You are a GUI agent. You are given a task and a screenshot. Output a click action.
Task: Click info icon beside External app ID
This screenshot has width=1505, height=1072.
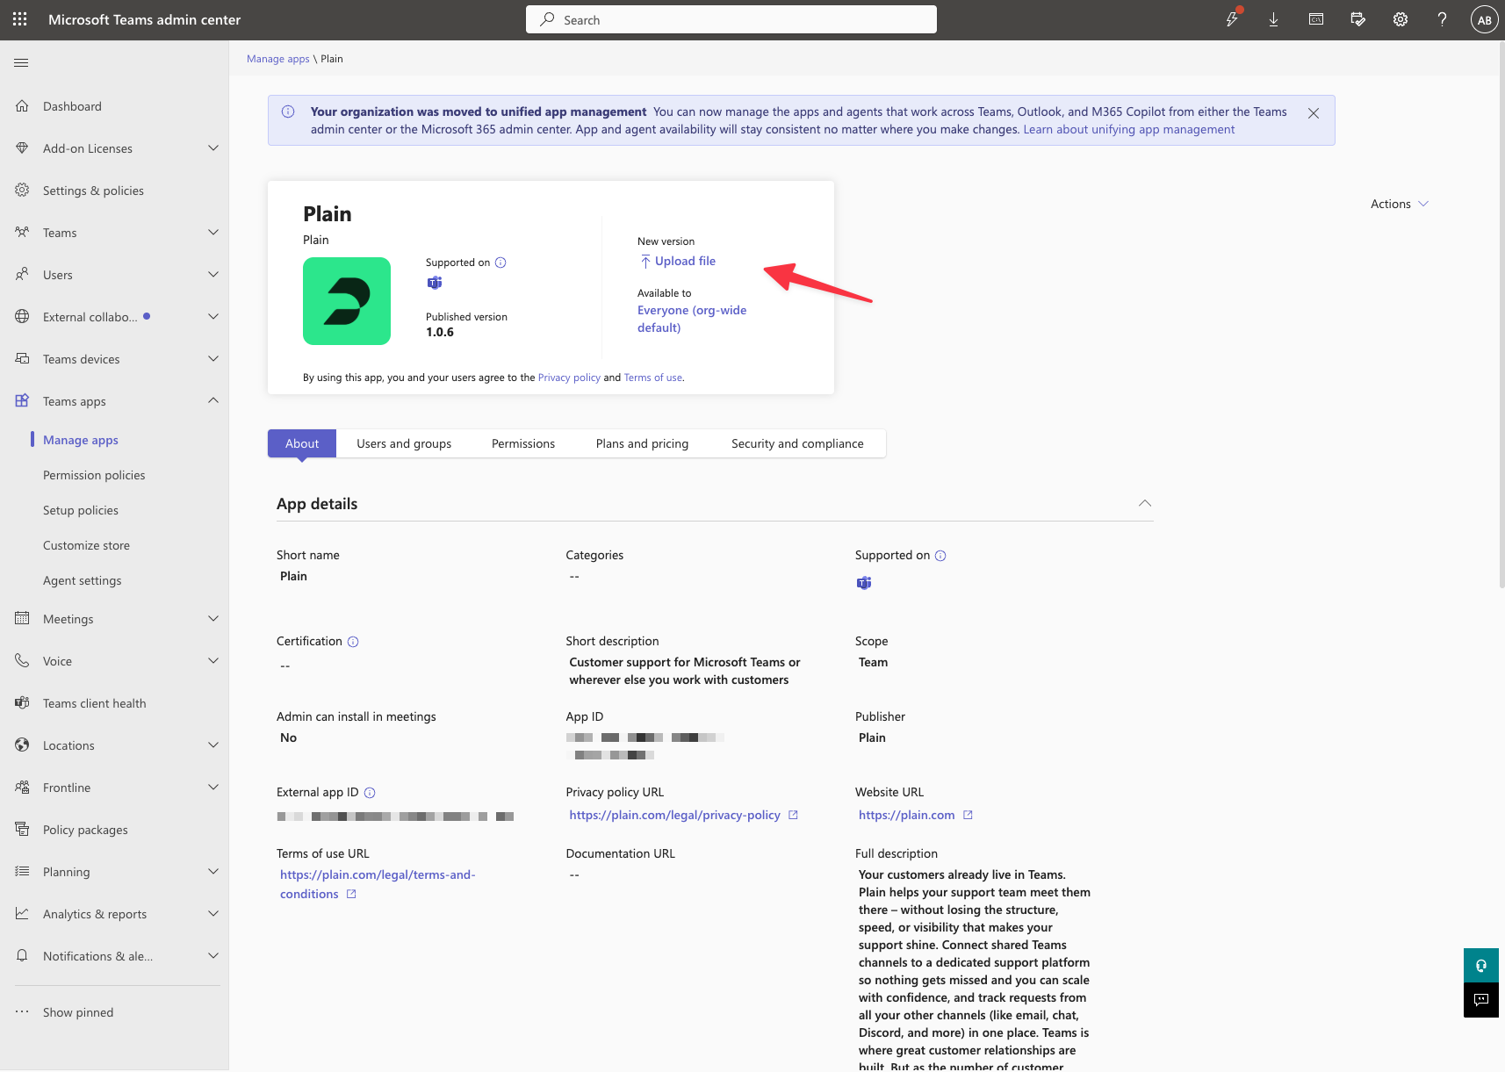370,793
